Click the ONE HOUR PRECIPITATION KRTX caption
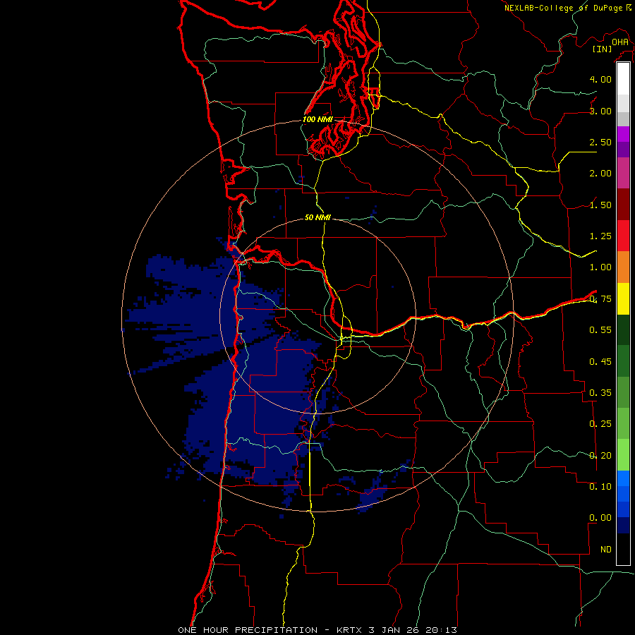Viewport: 635px width, 635px height. (317, 630)
